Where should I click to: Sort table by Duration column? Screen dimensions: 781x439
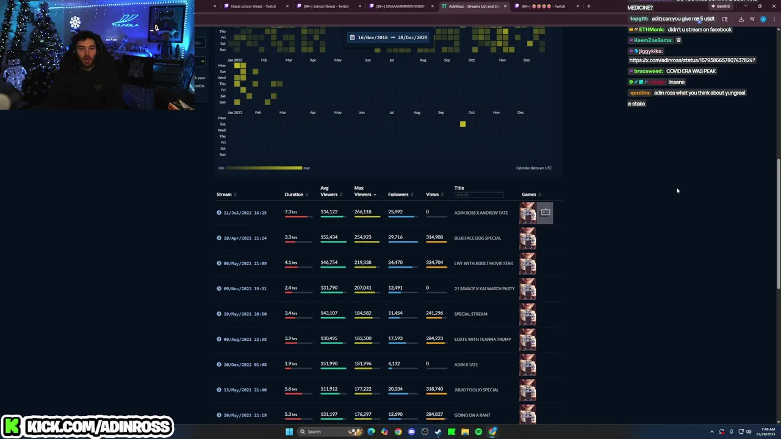(x=295, y=195)
